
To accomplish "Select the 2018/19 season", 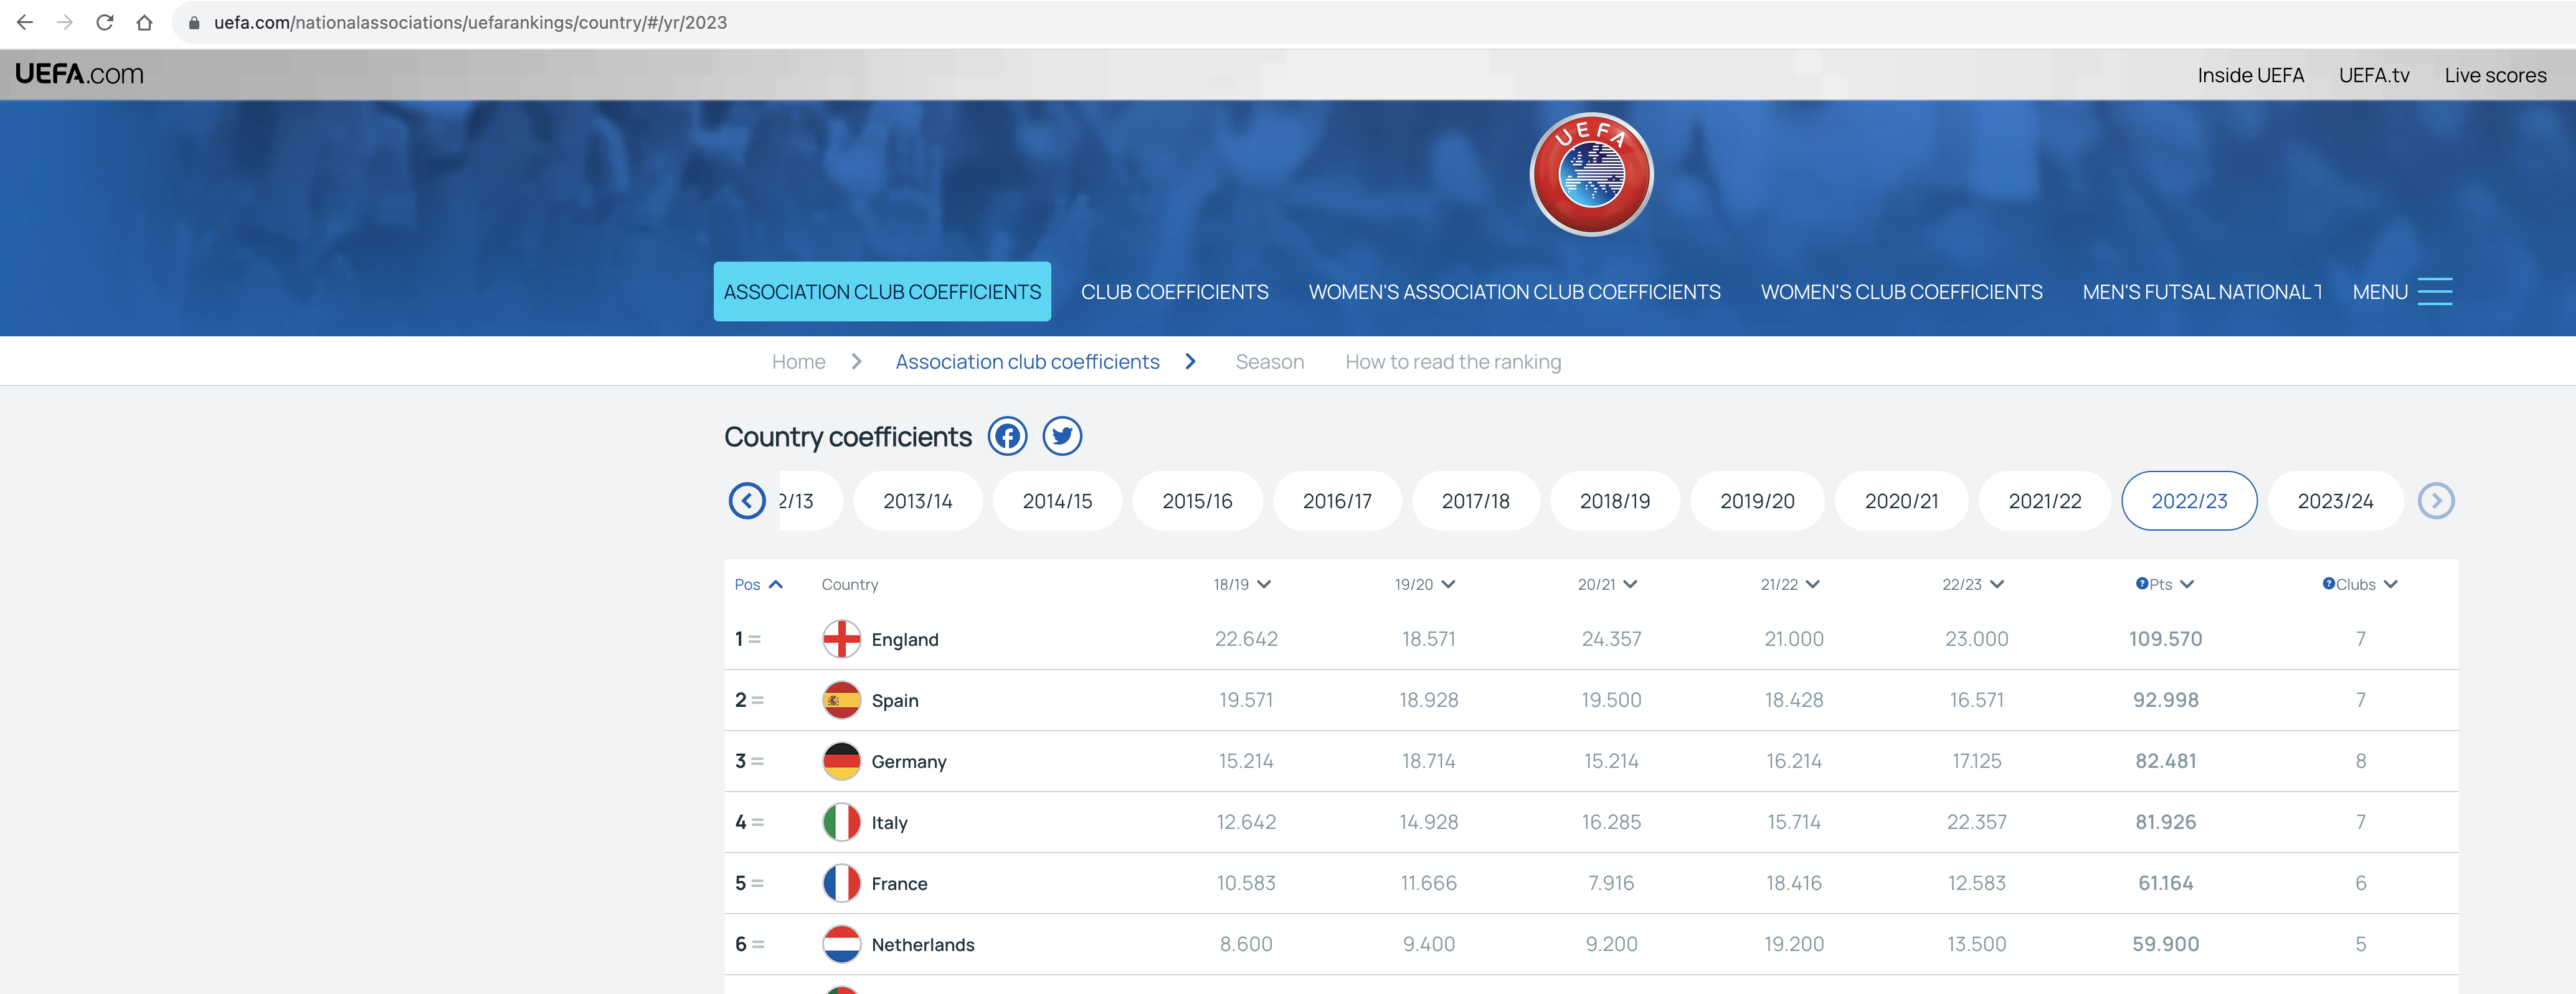I will tap(1615, 501).
